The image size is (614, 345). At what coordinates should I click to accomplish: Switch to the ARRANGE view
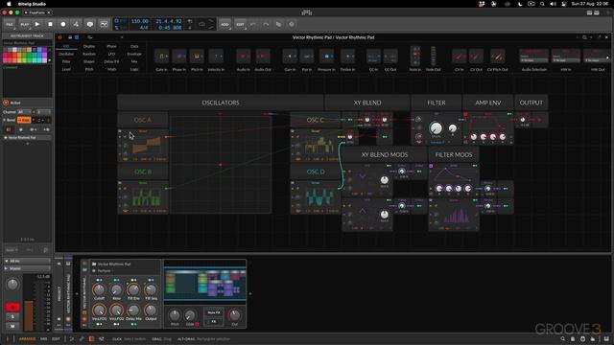click(x=28, y=338)
